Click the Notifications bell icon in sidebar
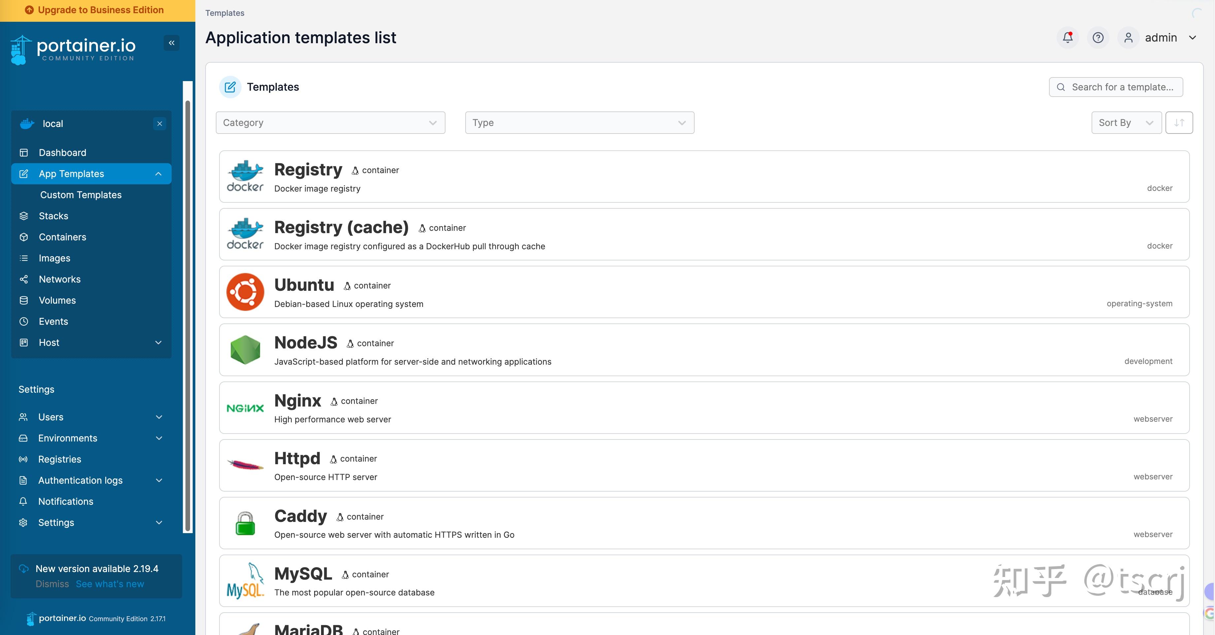Image resolution: width=1215 pixels, height=635 pixels. click(x=23, y=501)
